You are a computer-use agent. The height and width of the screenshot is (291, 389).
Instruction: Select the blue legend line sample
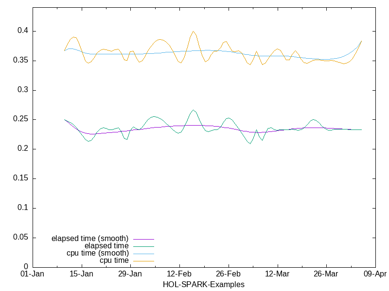click(143, 253)
